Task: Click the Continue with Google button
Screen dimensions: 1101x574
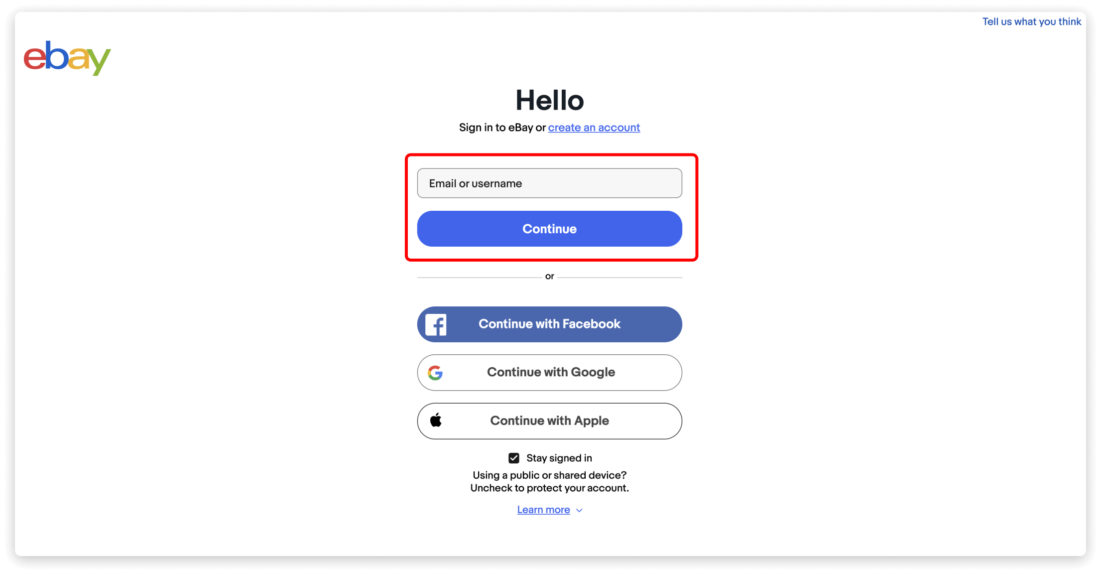Action: click(551, 372)
